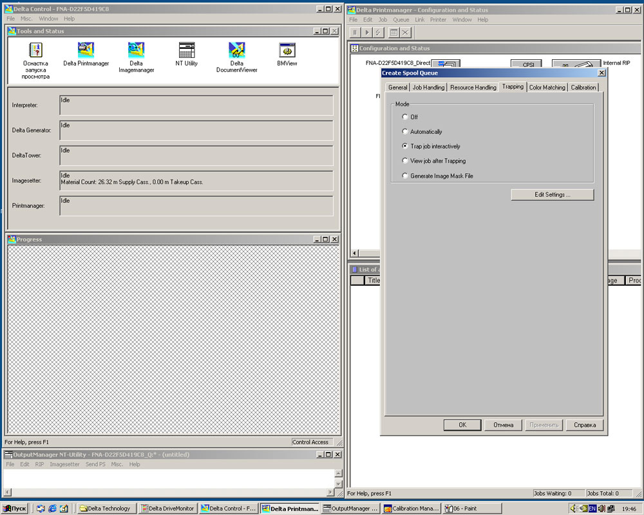The height and width of the screenshot is (515, 644).
Task: Switch to 06 - Paint taskbar button
Action: [x=472, y=509]
